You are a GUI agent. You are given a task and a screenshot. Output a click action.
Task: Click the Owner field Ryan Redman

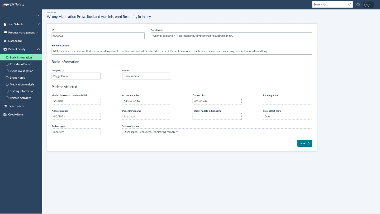147,76
